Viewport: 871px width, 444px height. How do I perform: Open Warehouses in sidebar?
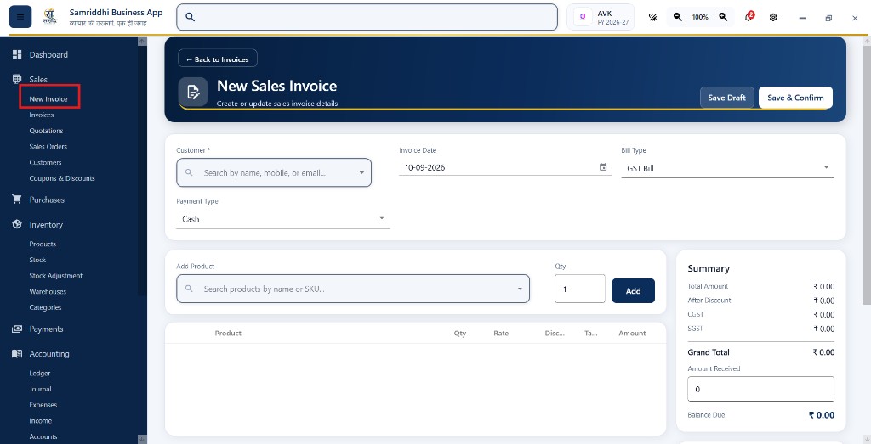coord(48,291)
